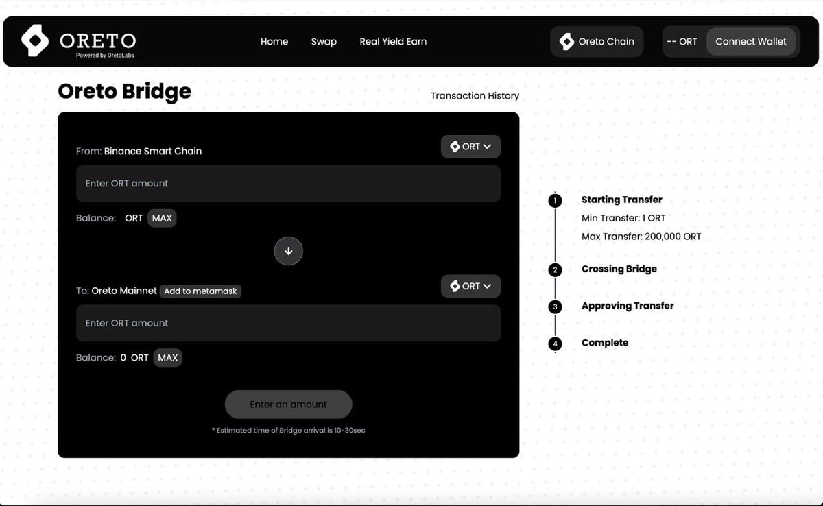
Task: Open the ORT token dropdown in To section
Action: pyautogui.click(x=470, y=286)
